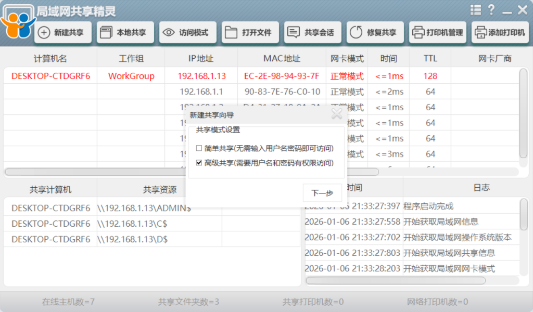Click the 新建共享 plus icon
Viewport: 533px width, 312px height.
(45, 33)
